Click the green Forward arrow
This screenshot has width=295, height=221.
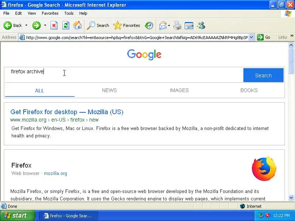tap(36, 25)
